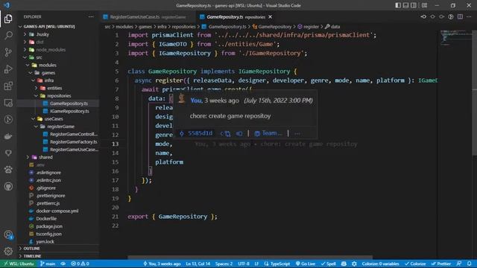Viewport: 477px width, 268px height.
Task: Open RegisterGameFactory.ts in explorer
Action: click(x=73, y=141)
